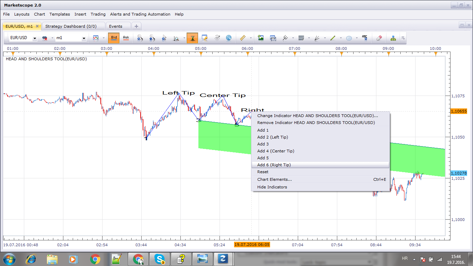Image resolution: width=473 pixels, height=266 pixels.
Task: Click the eraser icon in toolbar
Action: [379, 38]
